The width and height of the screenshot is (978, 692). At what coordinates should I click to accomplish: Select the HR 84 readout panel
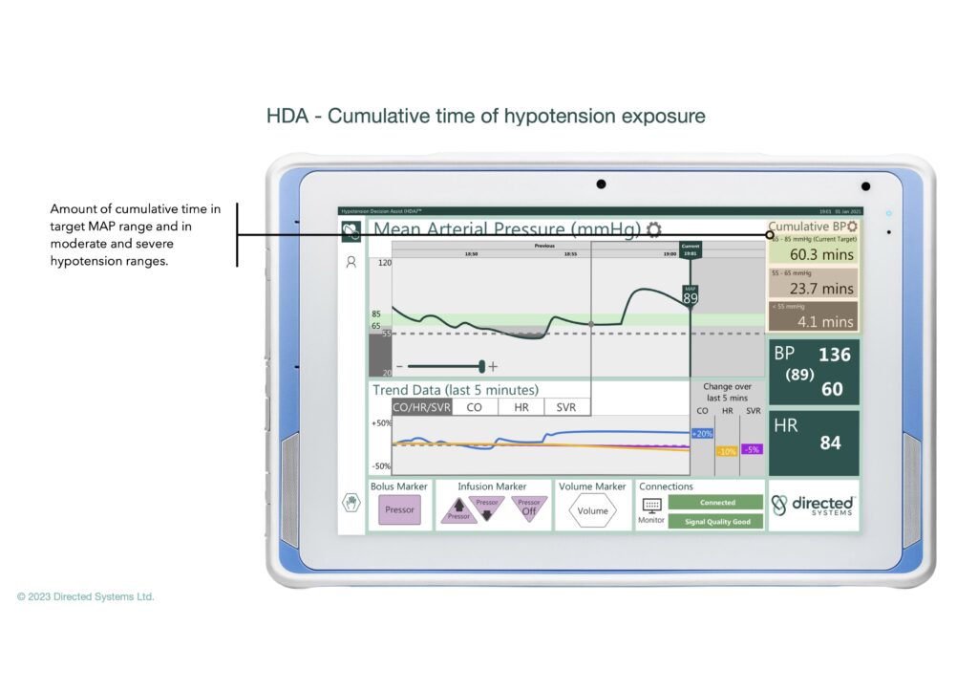pyautogui.click(x=814, y=443)
